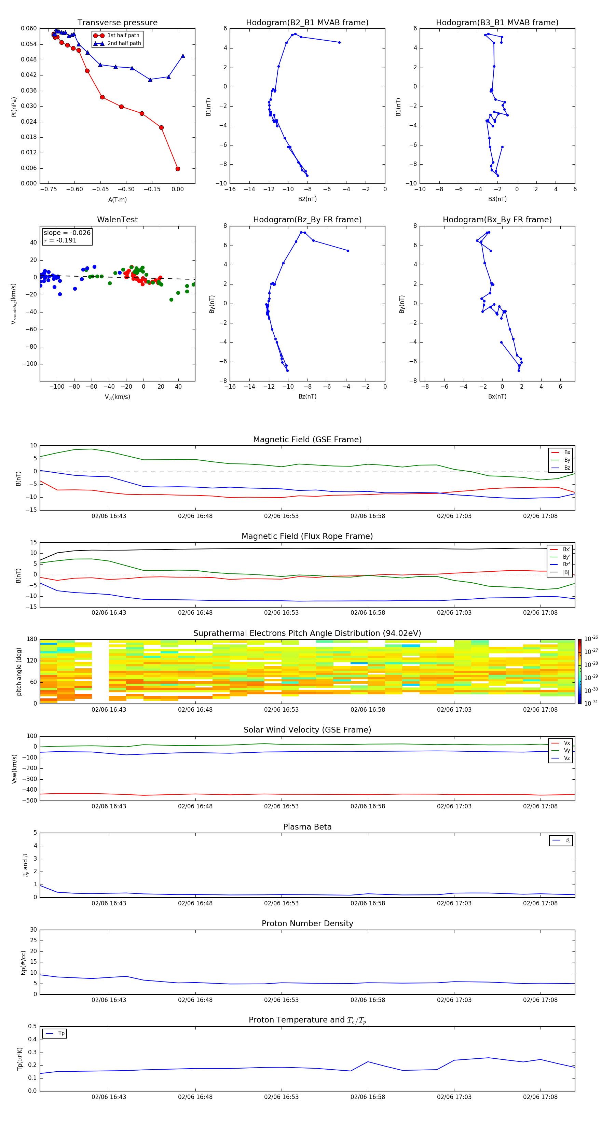This screenshot has height=1127, width=615.
Task: Select 'Bz' in GSE magnetic field legend
Action: (561, 468)
